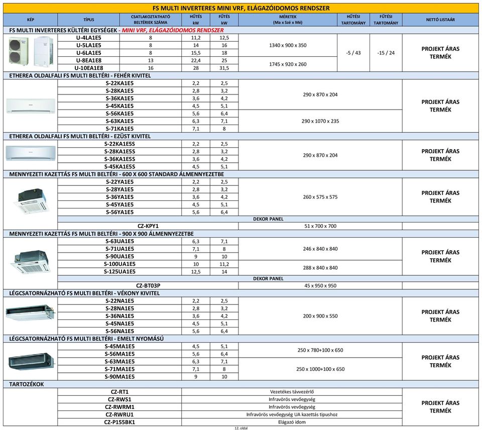The width and height of the screenshot is (482, 430).
Task: Click the 'FŰTÉSI TARTOMÁNY' column header
Action: pos(386,20)
